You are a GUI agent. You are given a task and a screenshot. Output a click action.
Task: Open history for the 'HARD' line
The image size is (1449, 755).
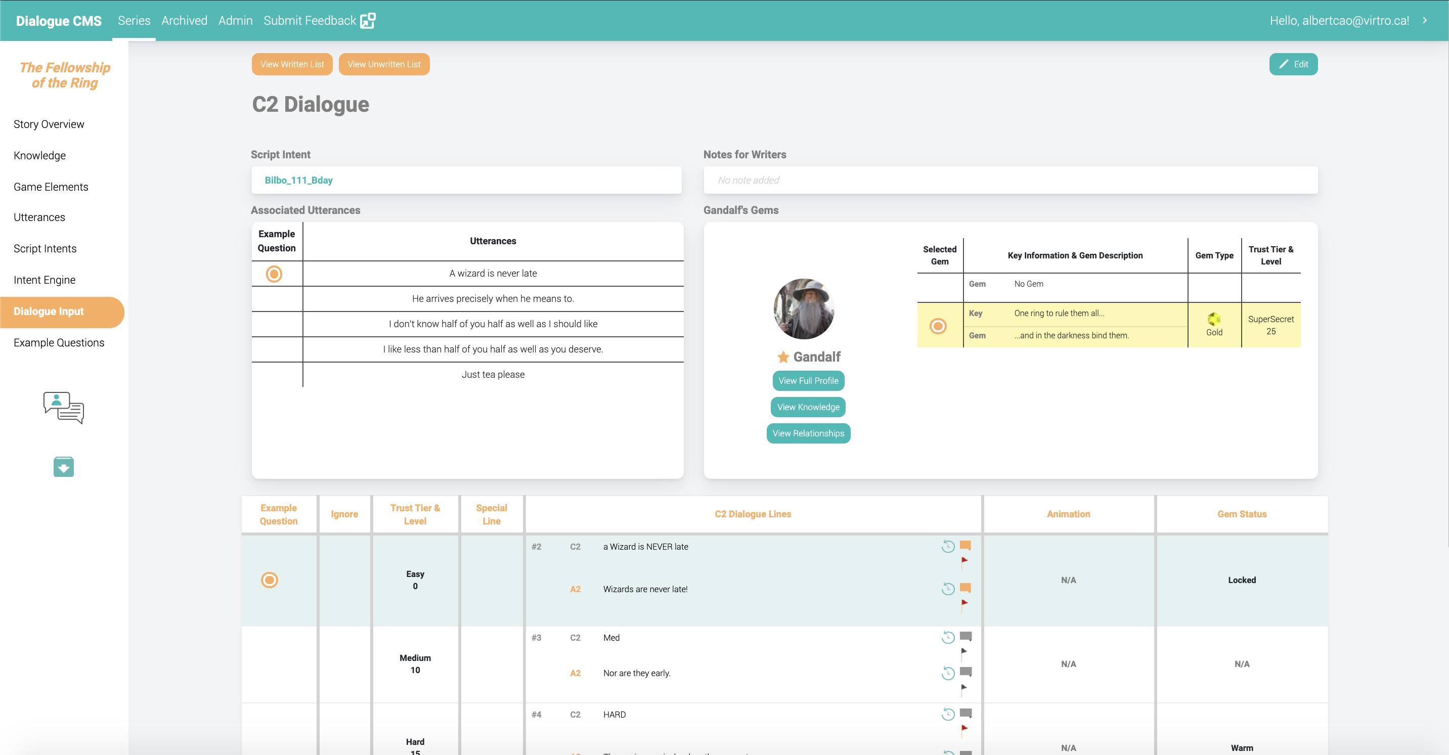coord(948,715)
